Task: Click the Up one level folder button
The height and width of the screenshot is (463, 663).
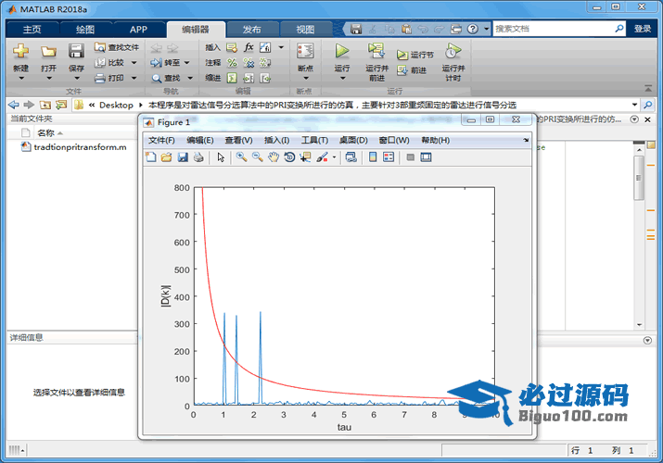Action: click(x=45, y=105)
